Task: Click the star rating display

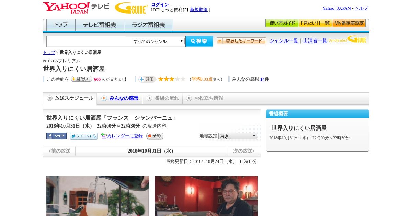Action: point(172,79)
